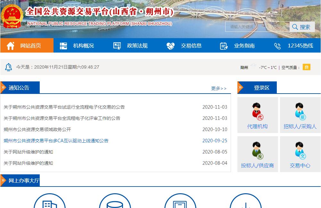Screen dimensions: 321x208
Task: Click the yellow 良 air quality badge
Action: point(307,67)
